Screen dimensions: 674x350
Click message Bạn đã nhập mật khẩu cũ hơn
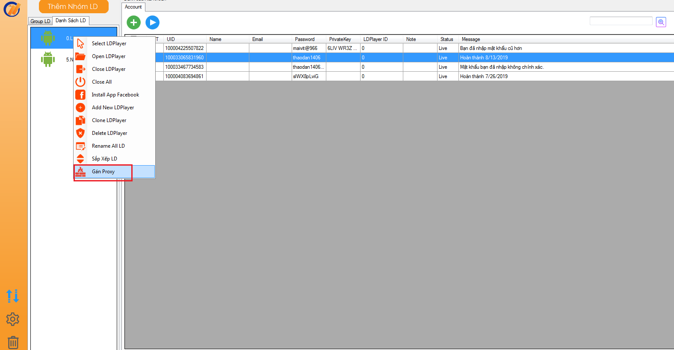[x=491, y=48]
